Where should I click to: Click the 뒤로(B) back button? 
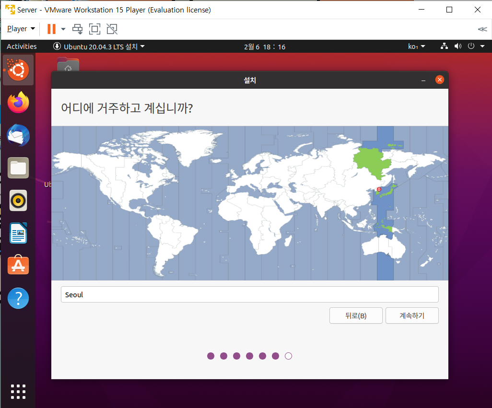pyautogui.click(x=356, y=315)
